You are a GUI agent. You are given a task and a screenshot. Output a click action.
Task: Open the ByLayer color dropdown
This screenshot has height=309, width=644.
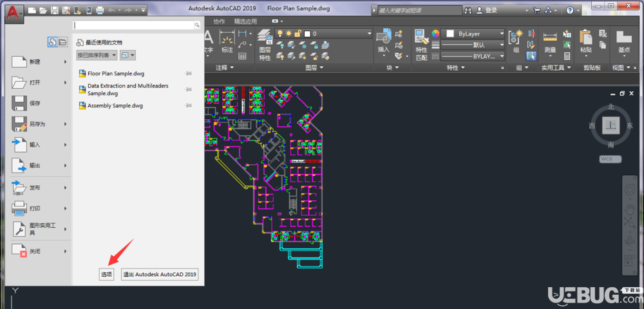[x=473, y=33]
